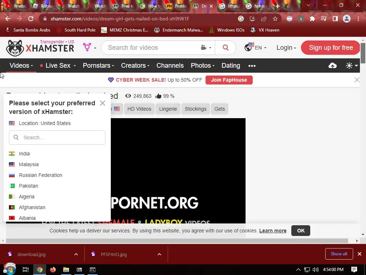
Task: Click the volume speaker tray icon
Action: 315,270
